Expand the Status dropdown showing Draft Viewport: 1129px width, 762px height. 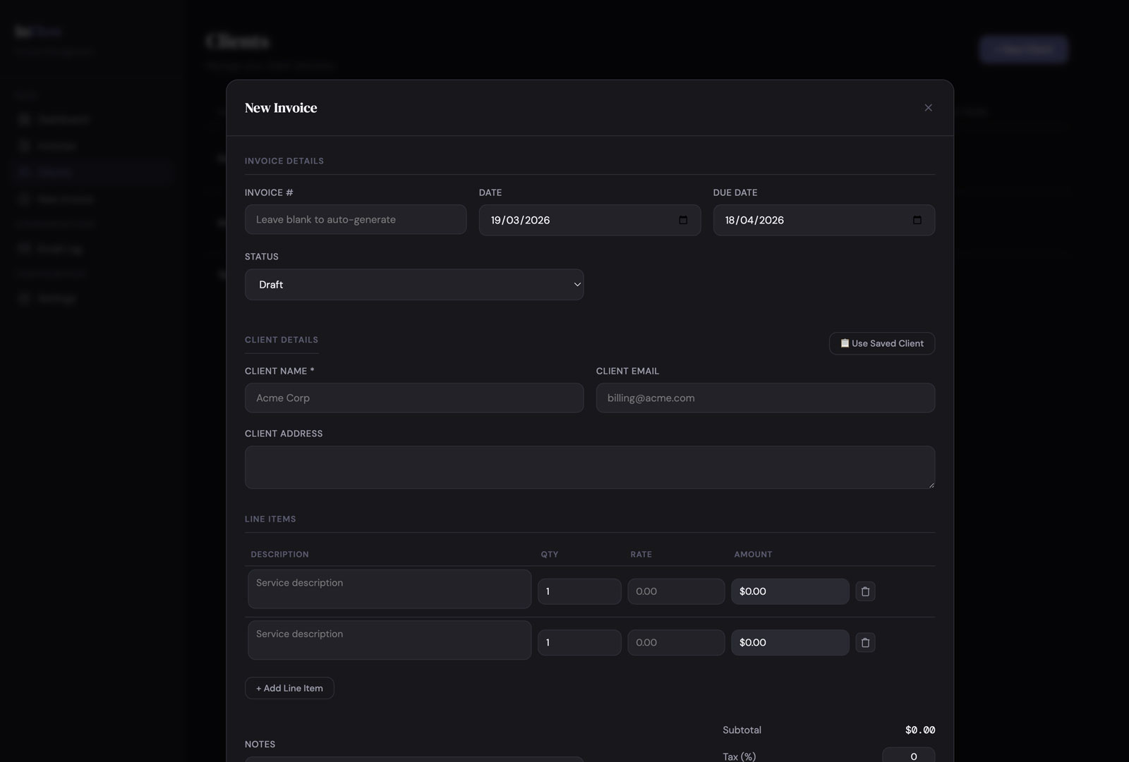tap(413, 285)
